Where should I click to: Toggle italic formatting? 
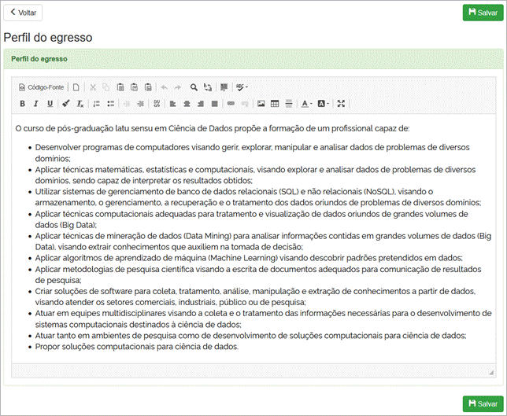pyautogui.click(x=36, y=104)
